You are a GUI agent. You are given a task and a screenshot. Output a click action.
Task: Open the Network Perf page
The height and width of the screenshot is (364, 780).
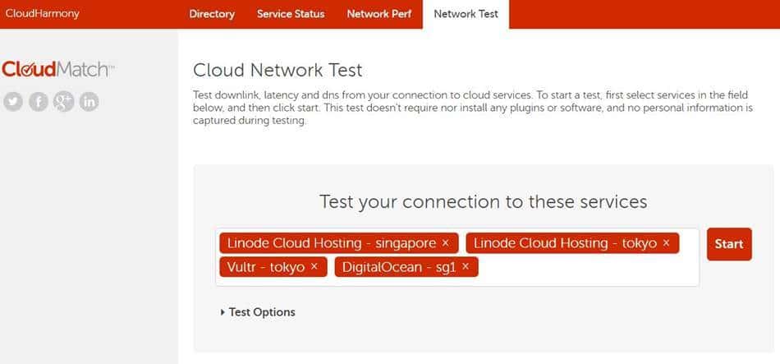[x=379, y=14]
